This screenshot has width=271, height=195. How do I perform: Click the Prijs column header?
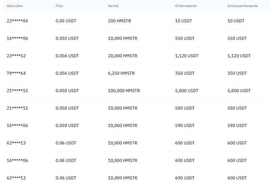coord(59,6)
